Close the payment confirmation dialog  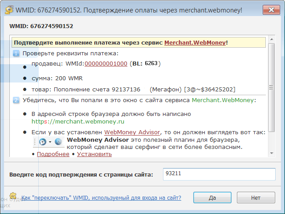271,10
